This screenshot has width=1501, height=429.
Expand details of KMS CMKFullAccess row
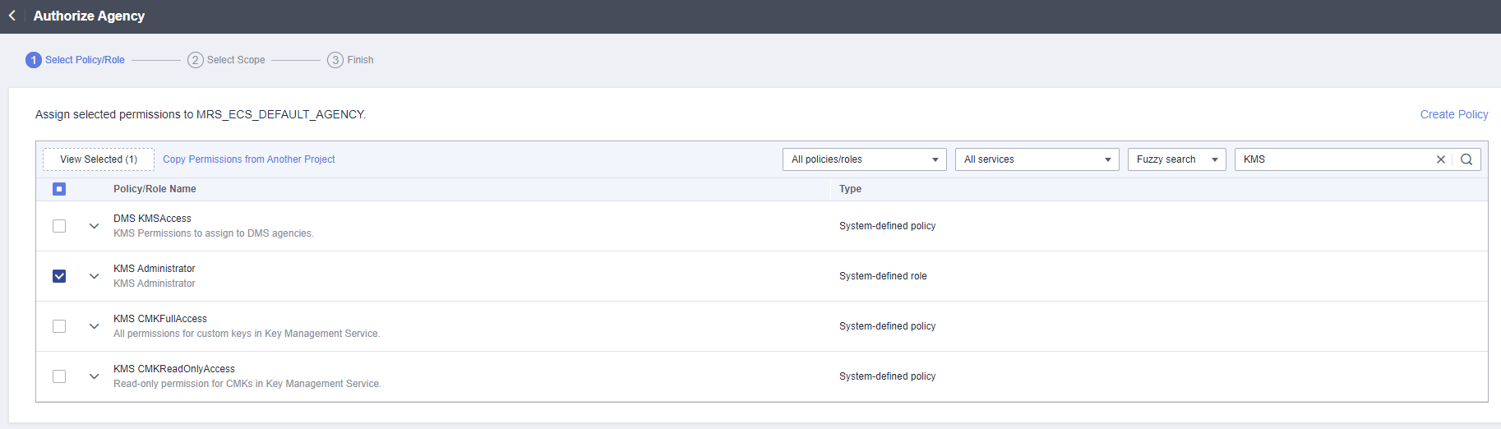pyautogui.click(x=94, y=326)
